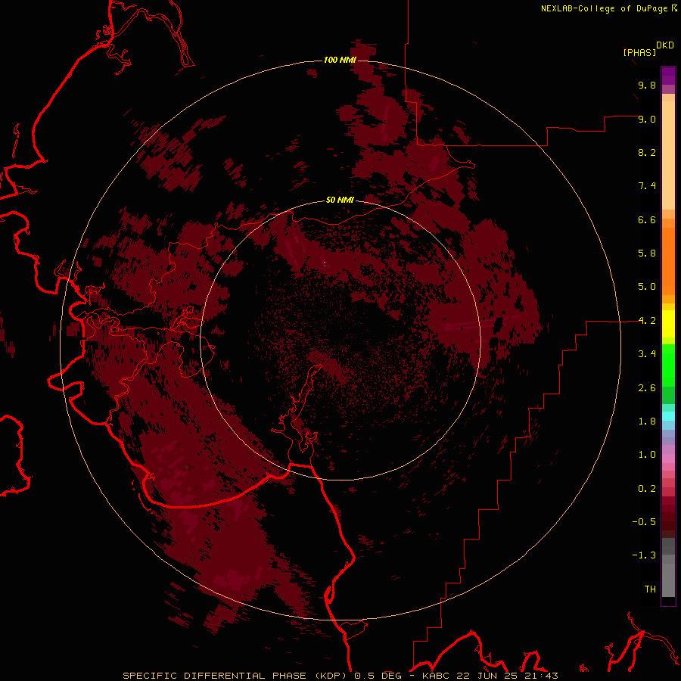Click the TH legend label
The width and height of the screenshot is (681, 681).
[650, 589]
